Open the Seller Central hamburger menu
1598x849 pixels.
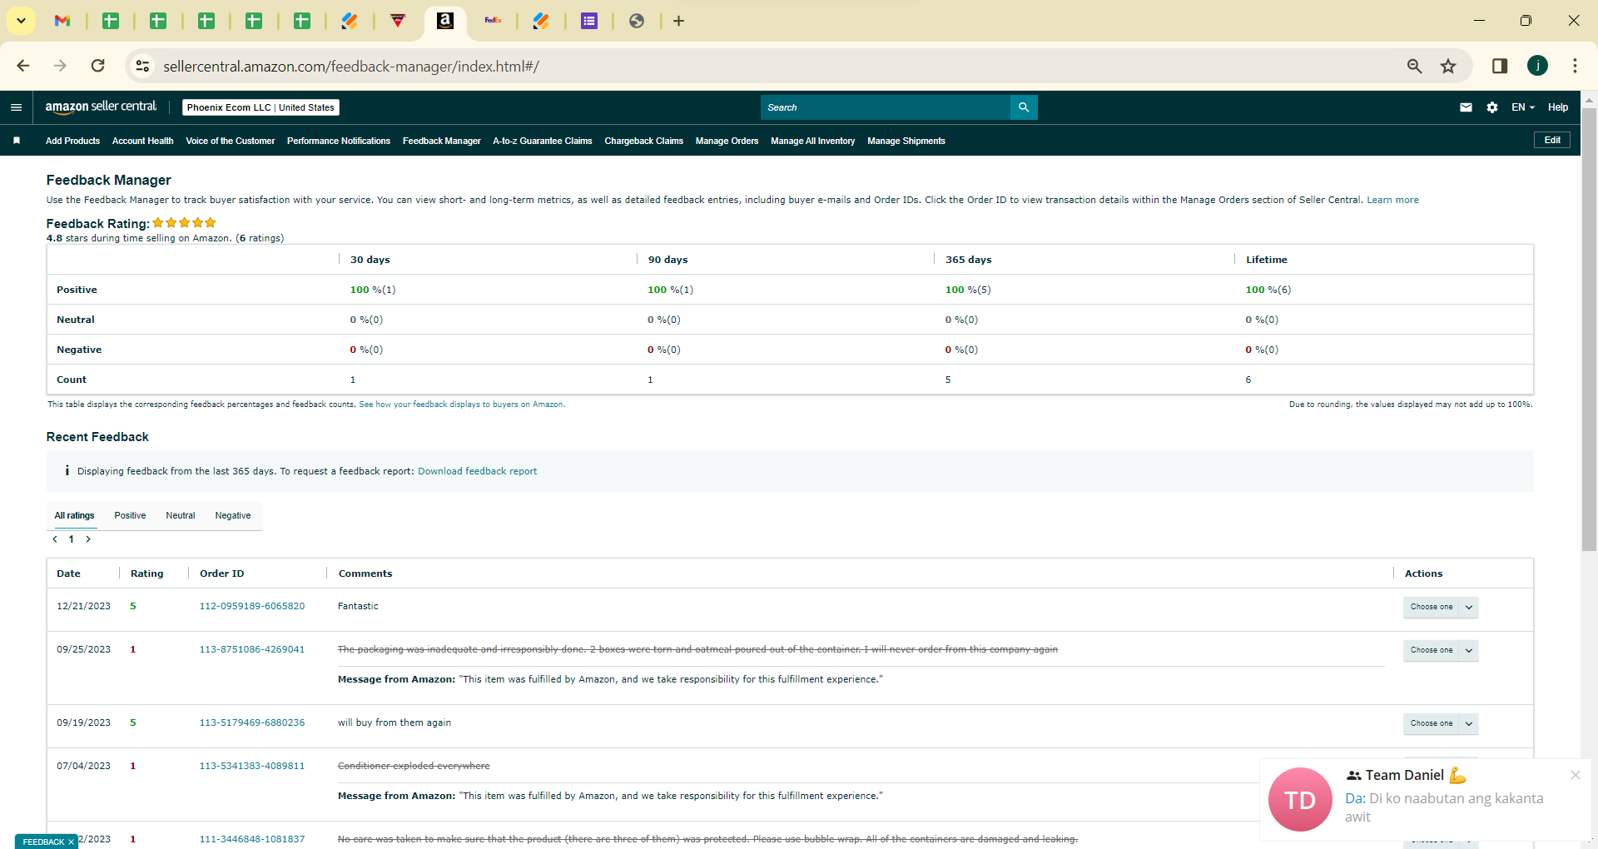pyautogui.click(x=16, y=107)
